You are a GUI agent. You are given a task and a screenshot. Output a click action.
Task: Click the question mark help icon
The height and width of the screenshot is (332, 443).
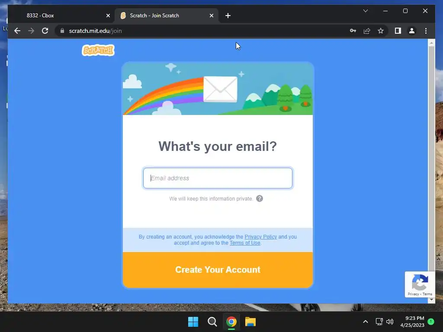point(260,198)
